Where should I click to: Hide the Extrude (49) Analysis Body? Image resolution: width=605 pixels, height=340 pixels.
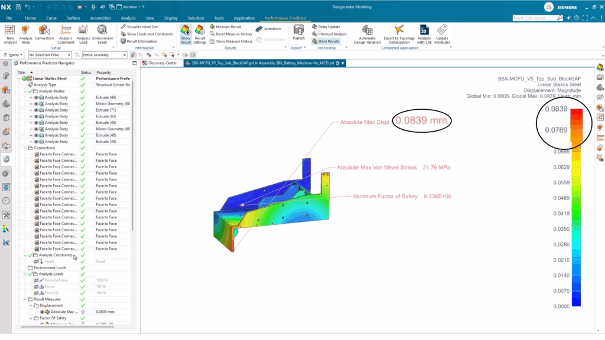point(36,97)
